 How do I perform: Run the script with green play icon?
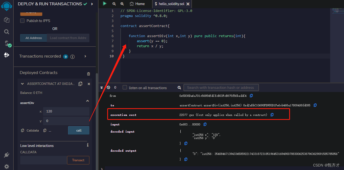pos(105,4)
